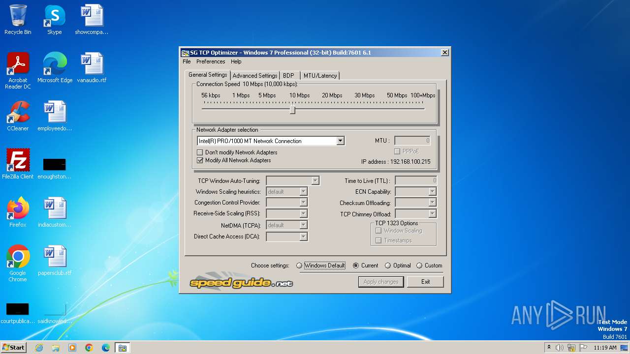Viewport: 630px width, 354px height.
Task: Open Edge from the taskbar
Action: [x=106, y=348]
